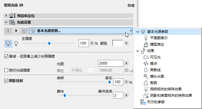This screenshot has width=202, height=109.
Task: Click the clipping cone icon for 裁剪
Action: click(146, 83)
